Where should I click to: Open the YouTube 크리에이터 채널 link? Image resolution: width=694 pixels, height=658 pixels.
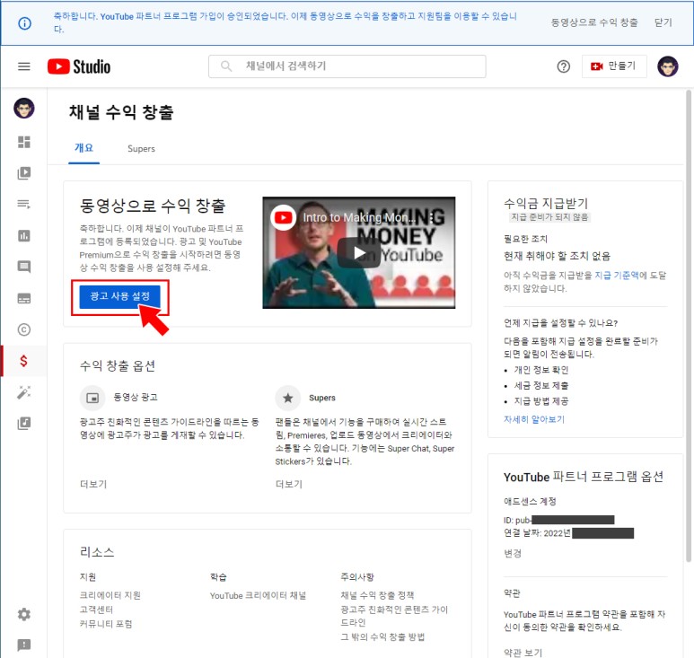(x=258, y=595)
